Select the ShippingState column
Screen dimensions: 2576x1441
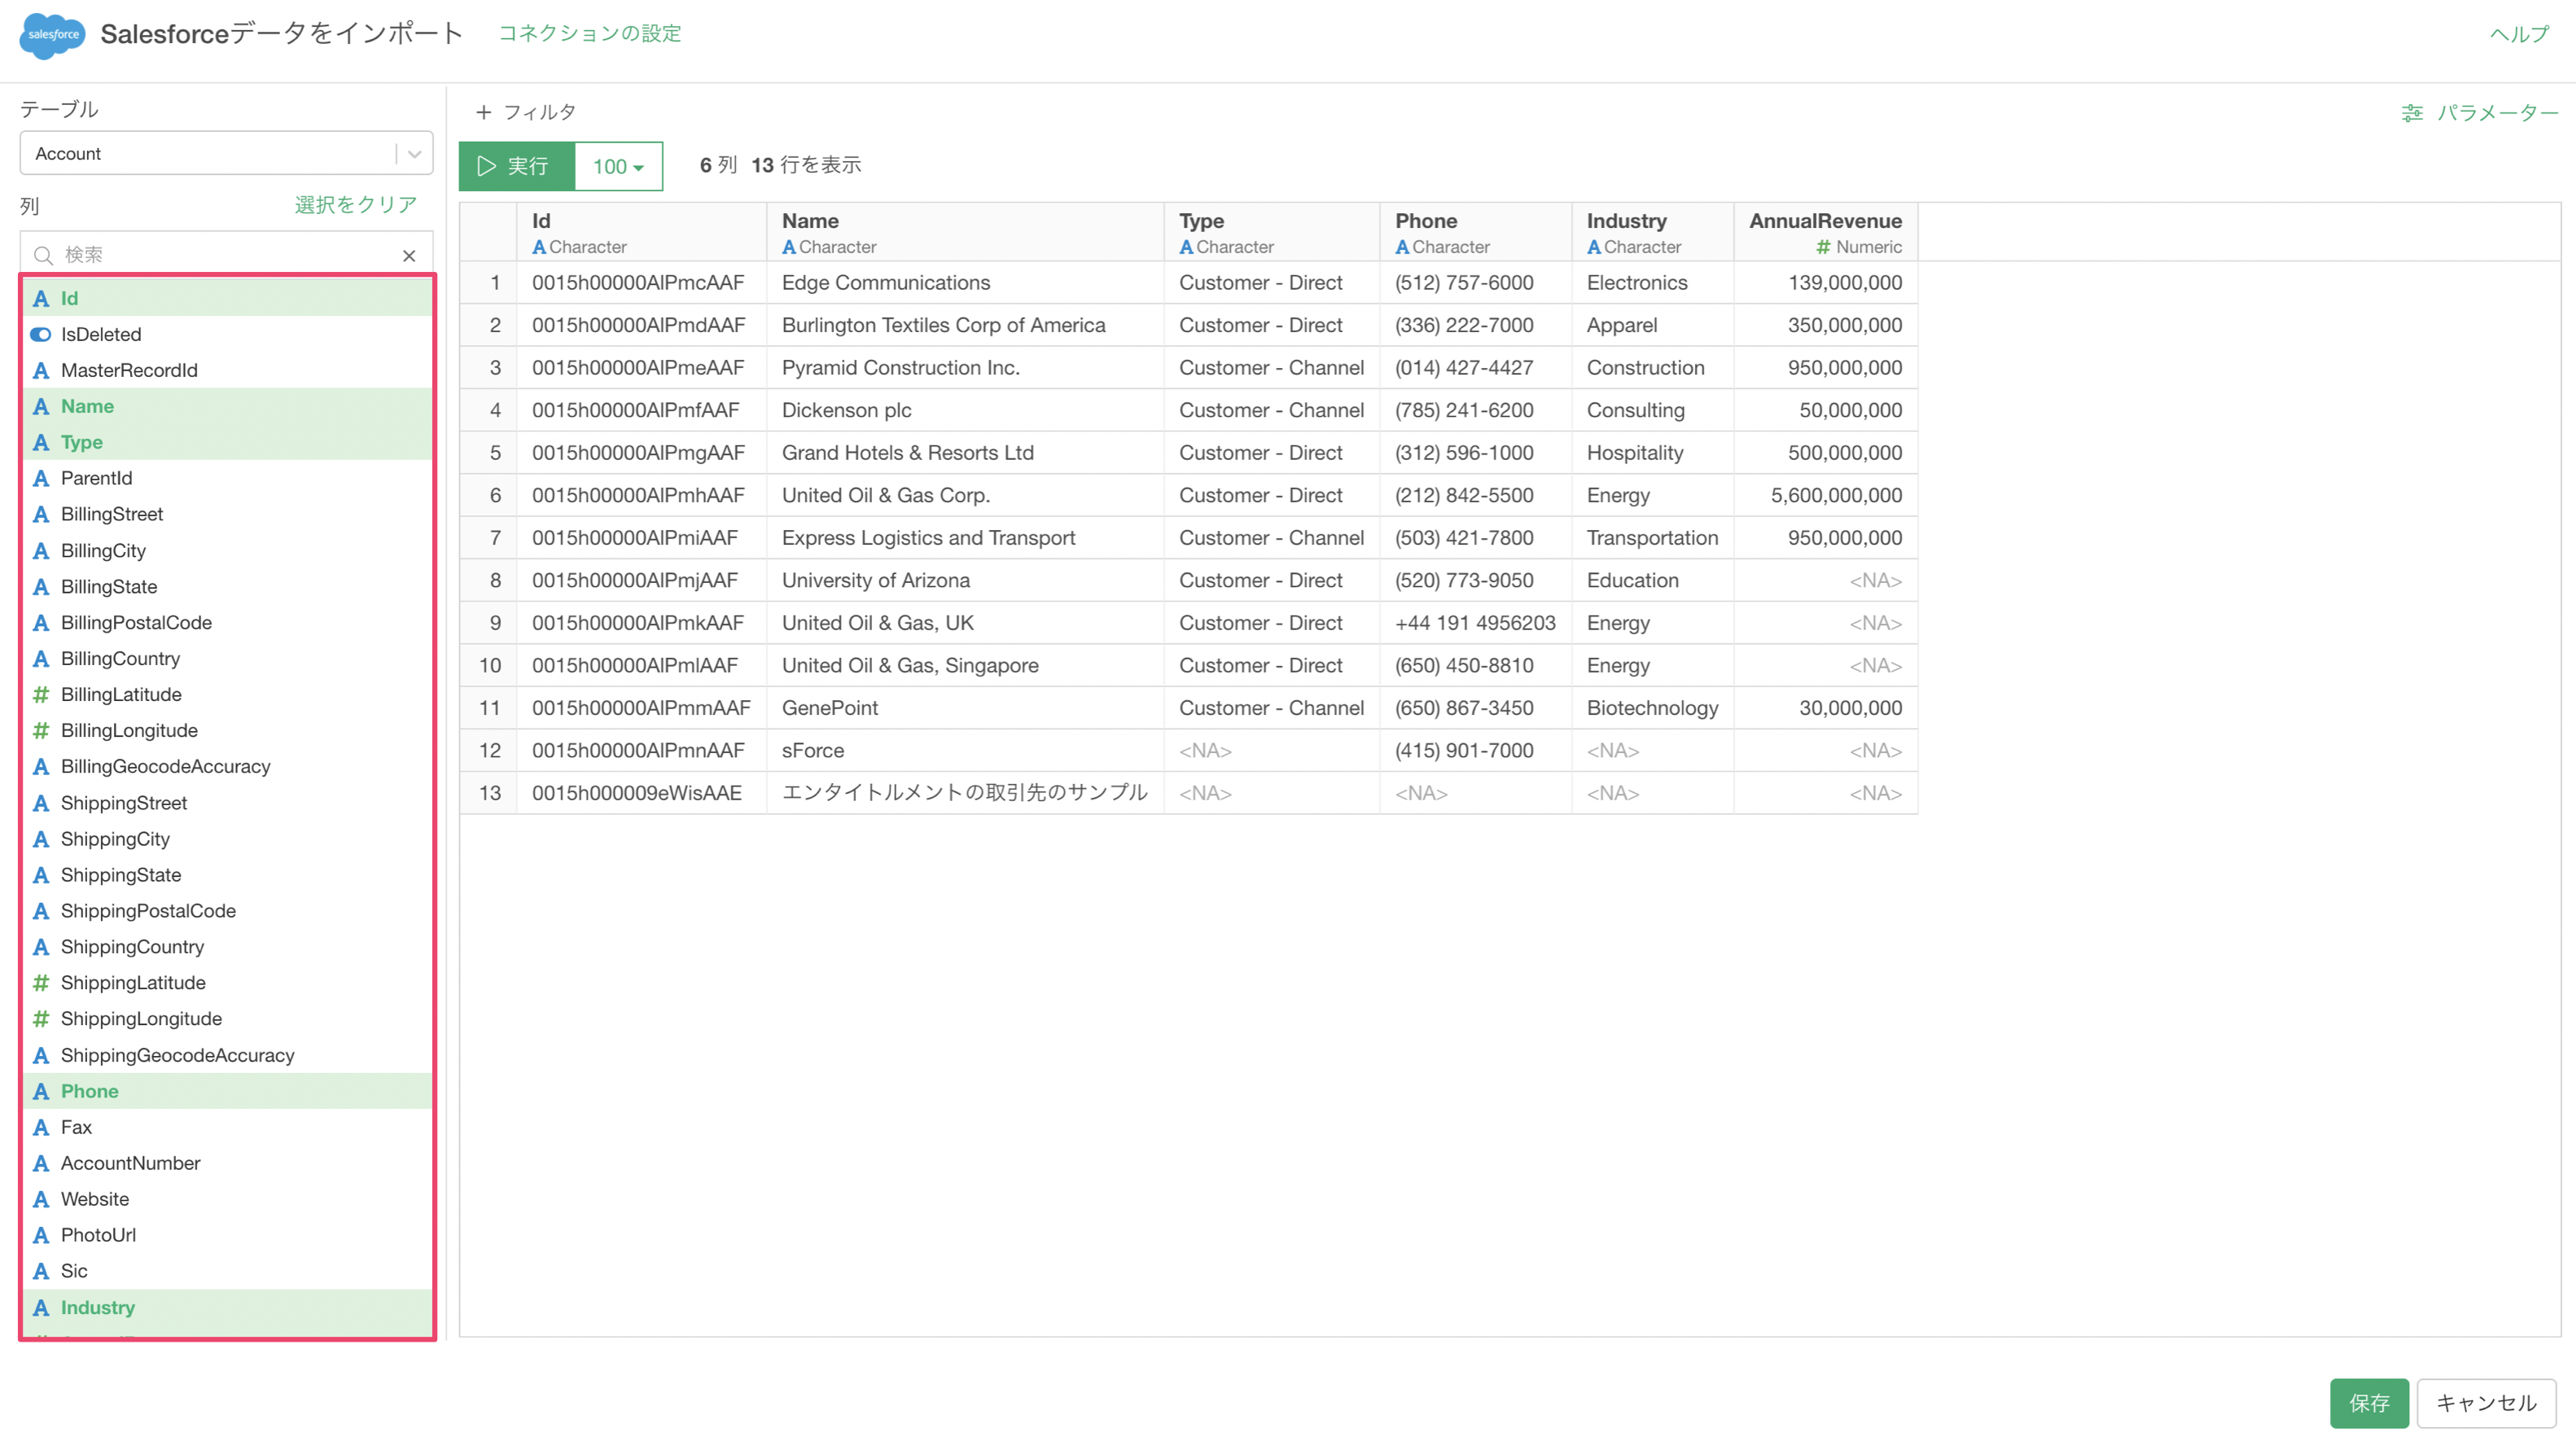[228, 874]
